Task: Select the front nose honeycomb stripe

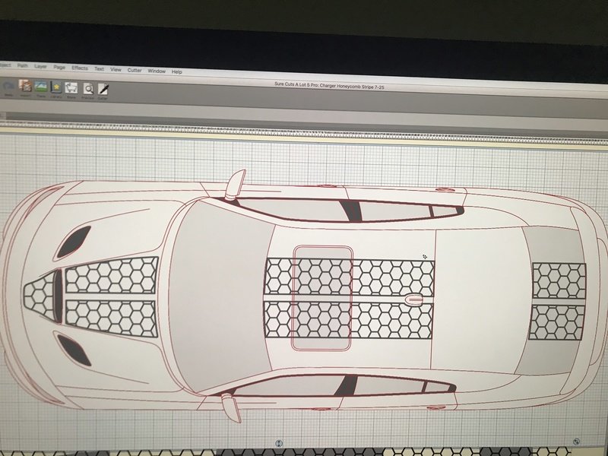Action: pos(39,296)
